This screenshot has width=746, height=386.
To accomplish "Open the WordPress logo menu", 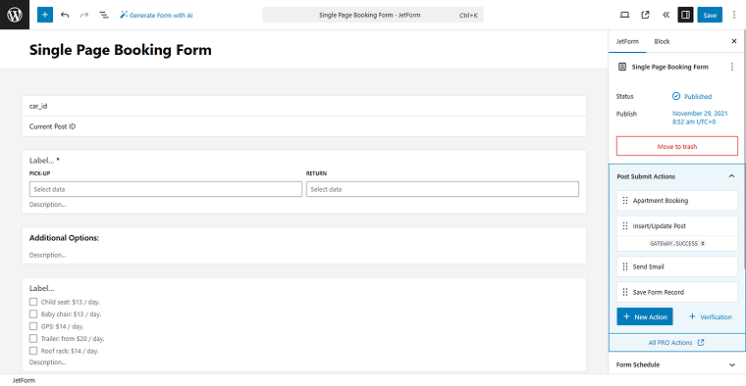I will click(15, 15).
